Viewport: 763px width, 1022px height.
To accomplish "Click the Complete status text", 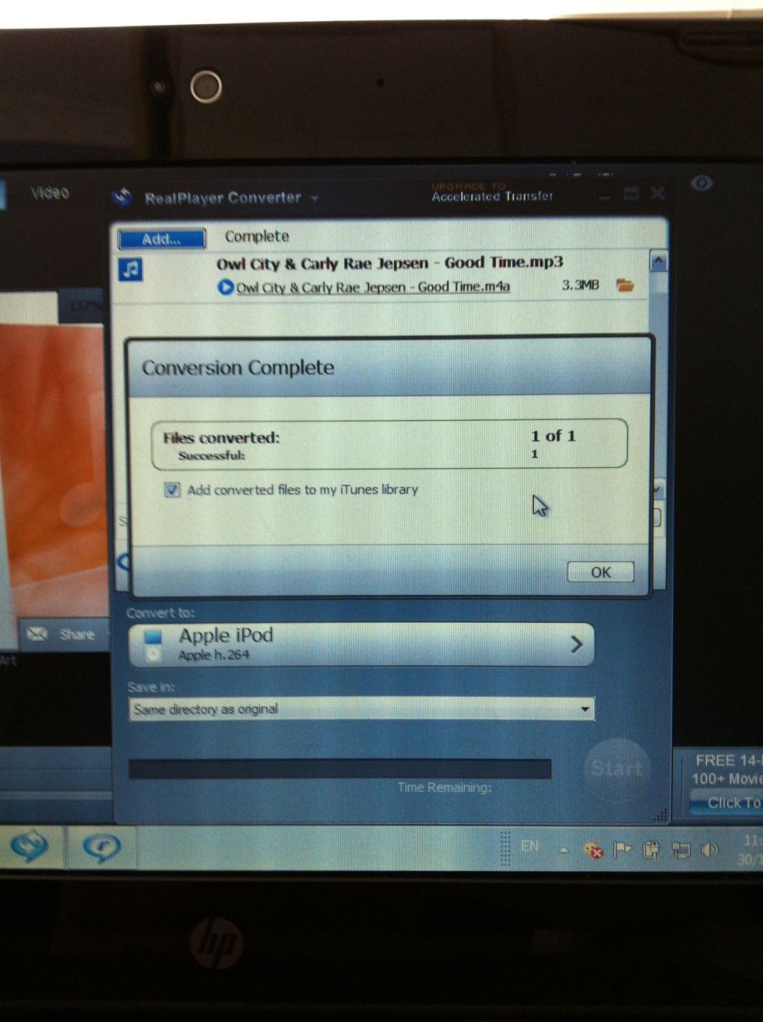I will pos(257,236).
